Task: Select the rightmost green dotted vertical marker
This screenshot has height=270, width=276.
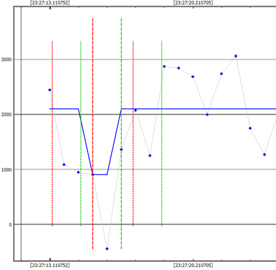Action: point(161,134)
